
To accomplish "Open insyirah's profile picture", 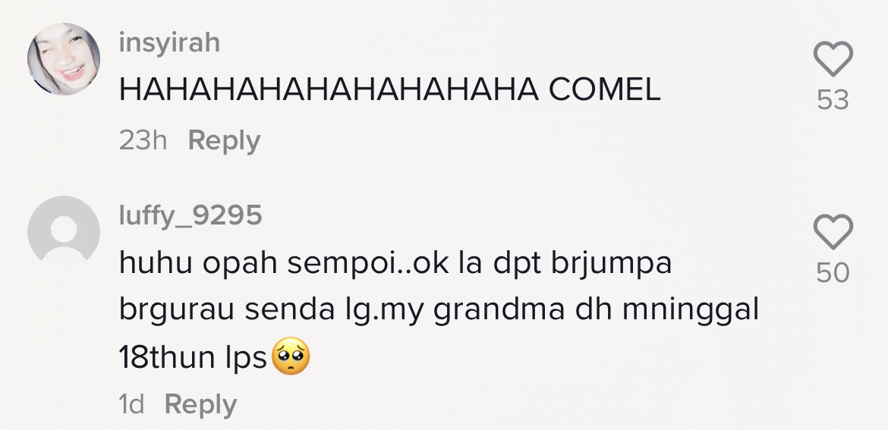I will [x=64, y=59].
